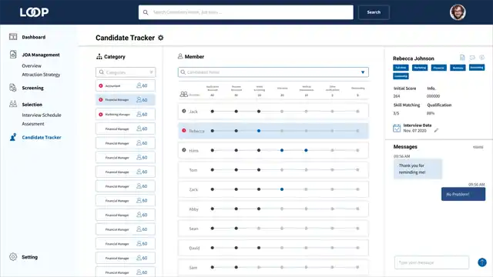Toggle red marker on Marketing Manager category
This screenshot has width=493, height=277.
pyautogui.click(x=101, y=115)
